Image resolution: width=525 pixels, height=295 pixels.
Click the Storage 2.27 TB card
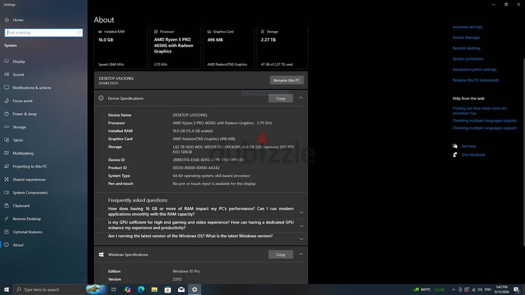pyautogui.click(x=282, y=48)
